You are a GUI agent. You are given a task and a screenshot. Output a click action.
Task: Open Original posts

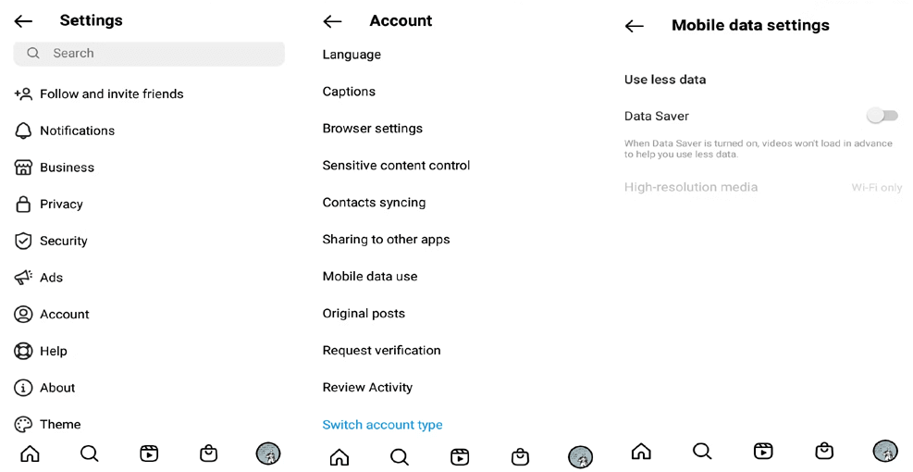click(x=364, y=314)
